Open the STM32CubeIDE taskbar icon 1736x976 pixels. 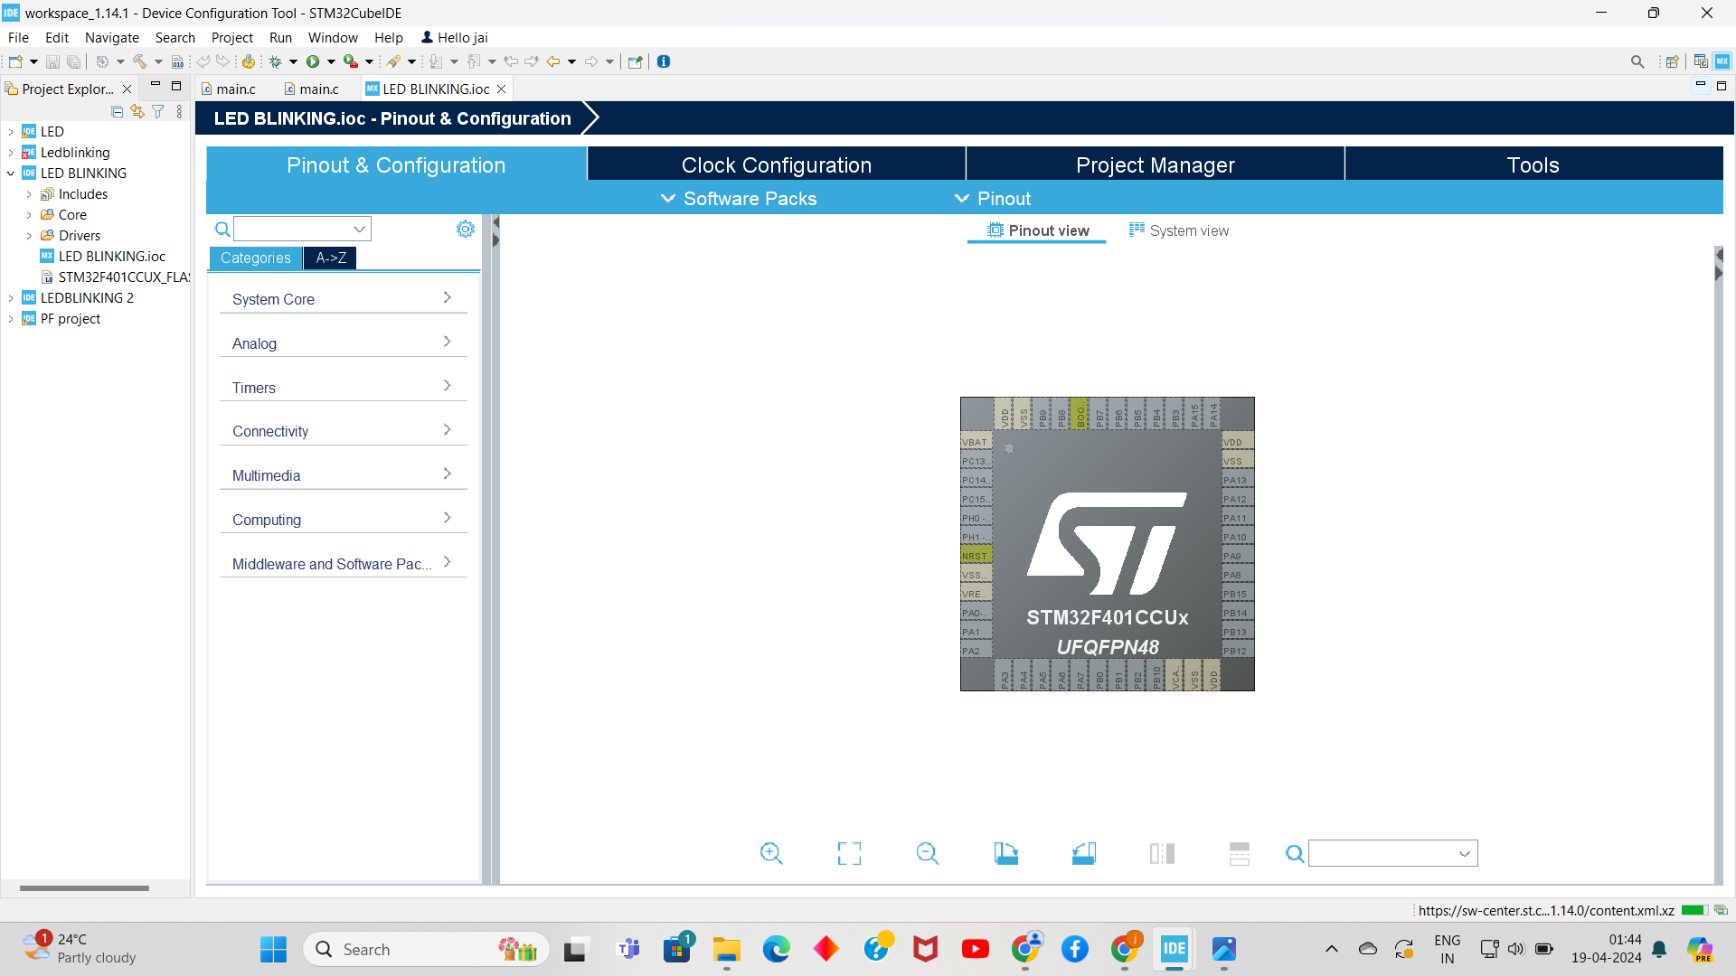coord(1174,949)
